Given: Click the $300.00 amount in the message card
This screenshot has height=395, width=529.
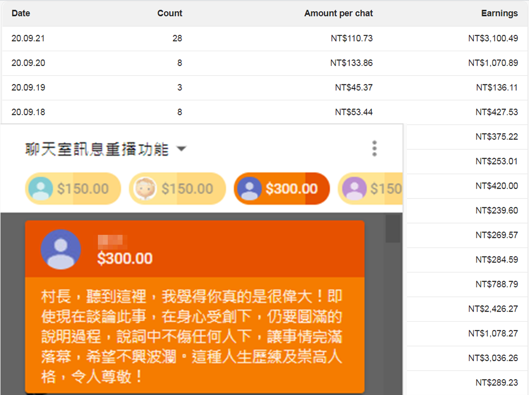Looking at the screenshot, I should 125,258.
